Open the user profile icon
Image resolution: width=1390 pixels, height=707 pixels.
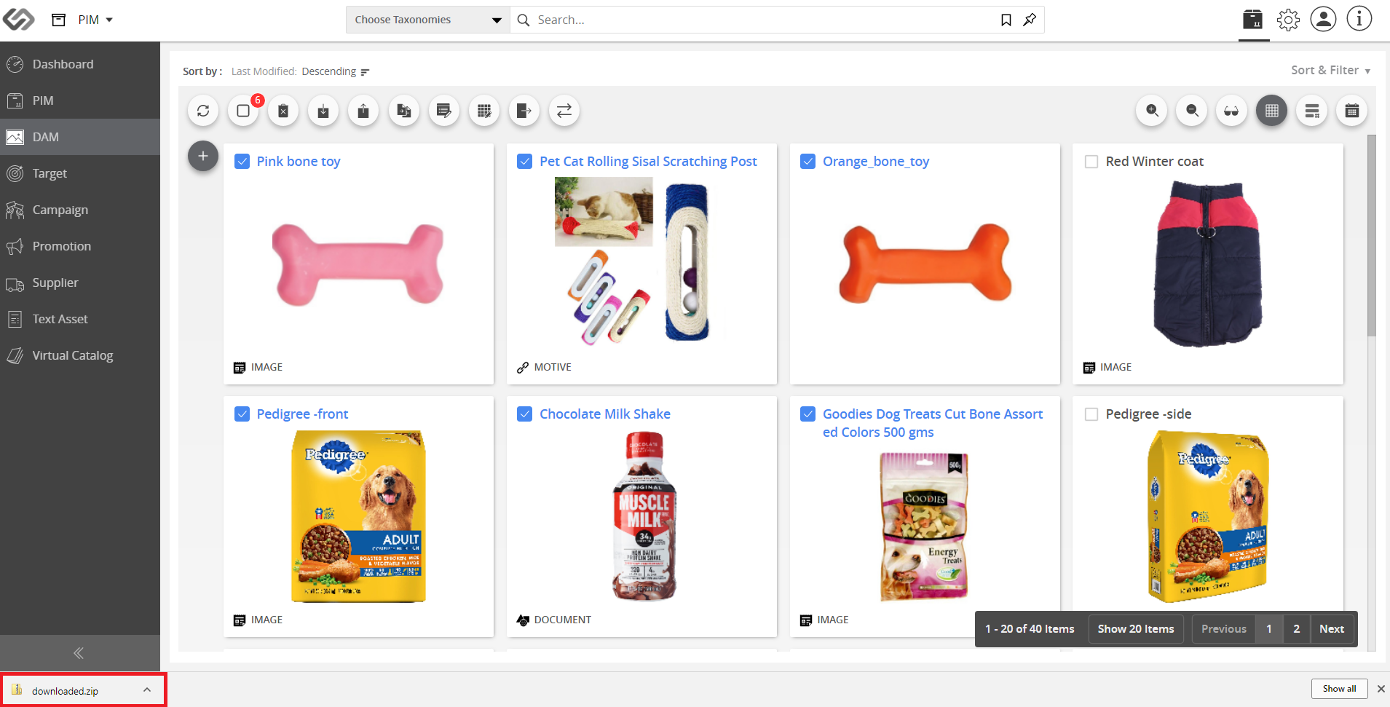point(1323,19)
